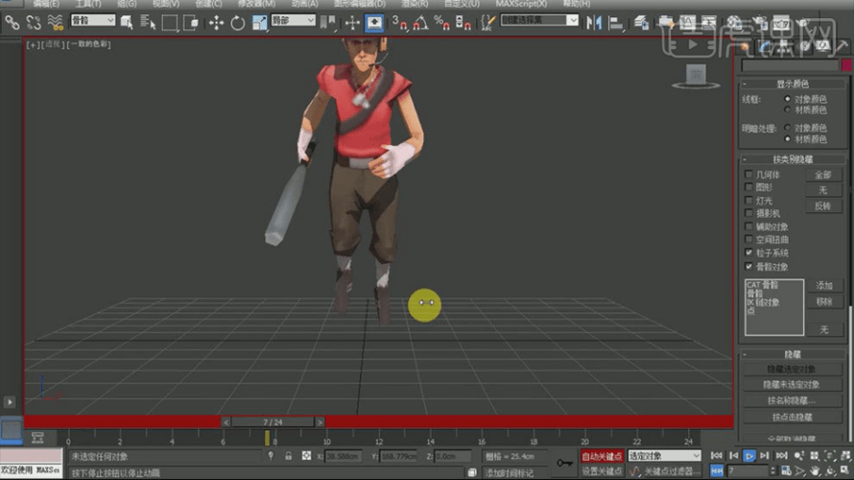The width and height of the screenshot is (854, 480).
Task: Activate the Select Object tool
Action: tap(127, 22)
